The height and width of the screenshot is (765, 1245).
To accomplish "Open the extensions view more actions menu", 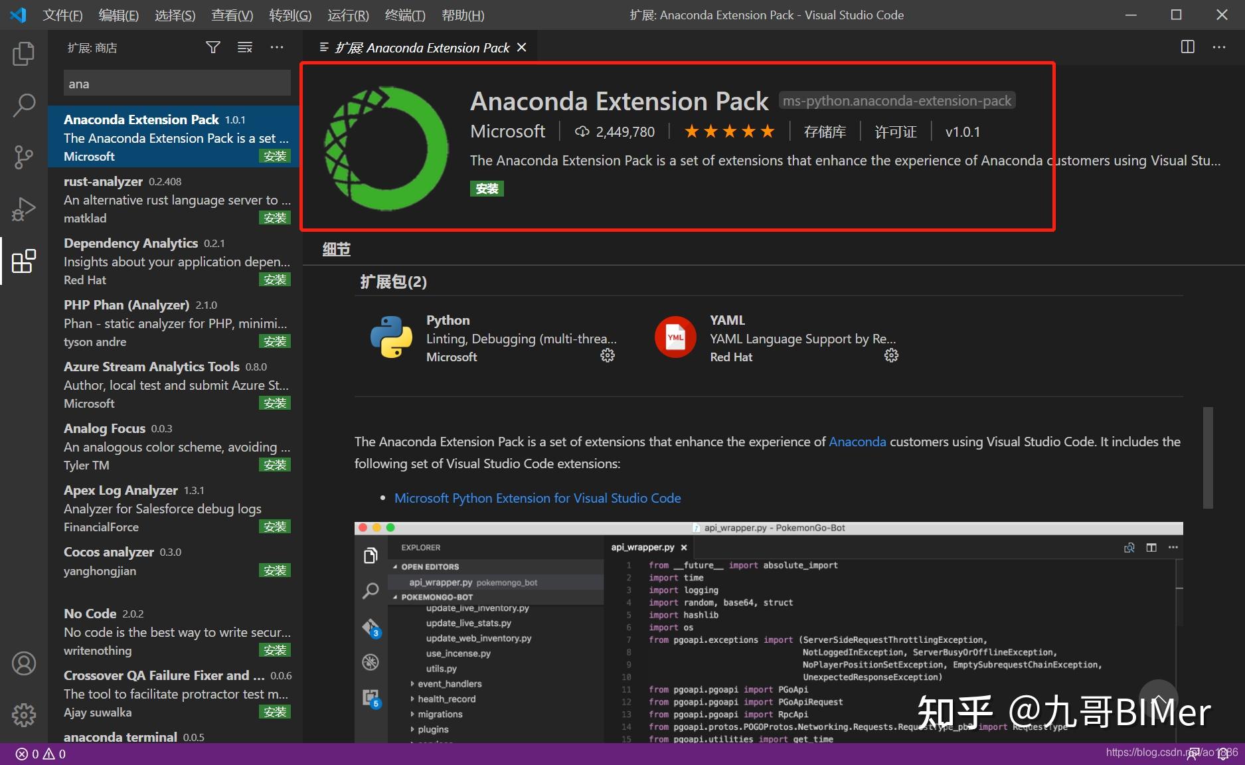I will coord(277,47).
